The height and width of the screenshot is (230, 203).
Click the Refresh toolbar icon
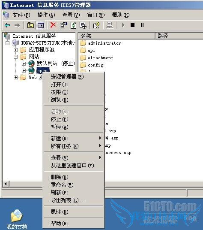[73, 25]
